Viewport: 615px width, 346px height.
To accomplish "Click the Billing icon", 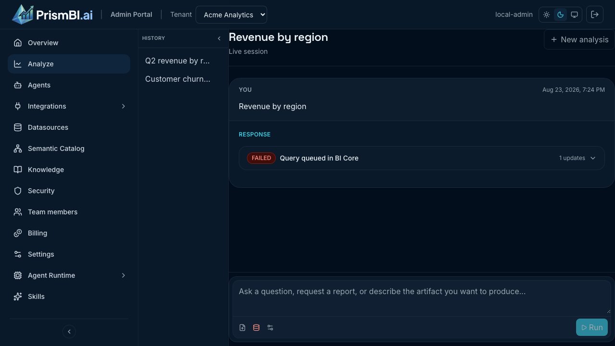I will (18, 233).
